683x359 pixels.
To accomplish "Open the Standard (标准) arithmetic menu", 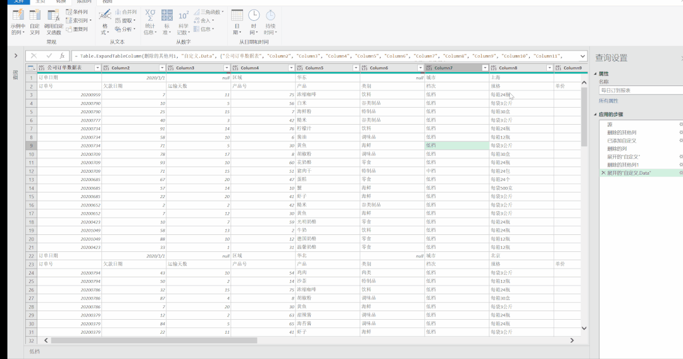I will click(166, 22).
